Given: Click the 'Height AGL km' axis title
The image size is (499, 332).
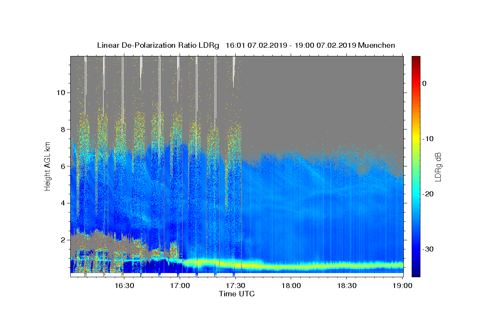Looking at the screenshot, I should (47, 166).
